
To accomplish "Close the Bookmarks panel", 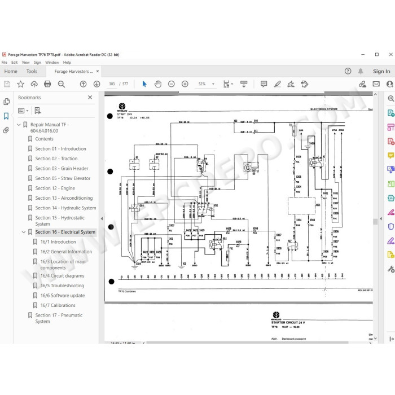I will [90, 97].
